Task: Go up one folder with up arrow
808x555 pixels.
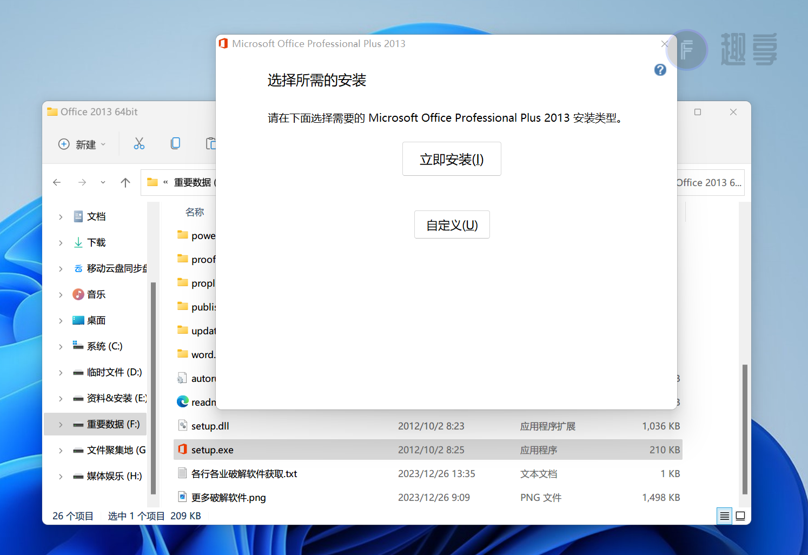Action: [125, 182]
